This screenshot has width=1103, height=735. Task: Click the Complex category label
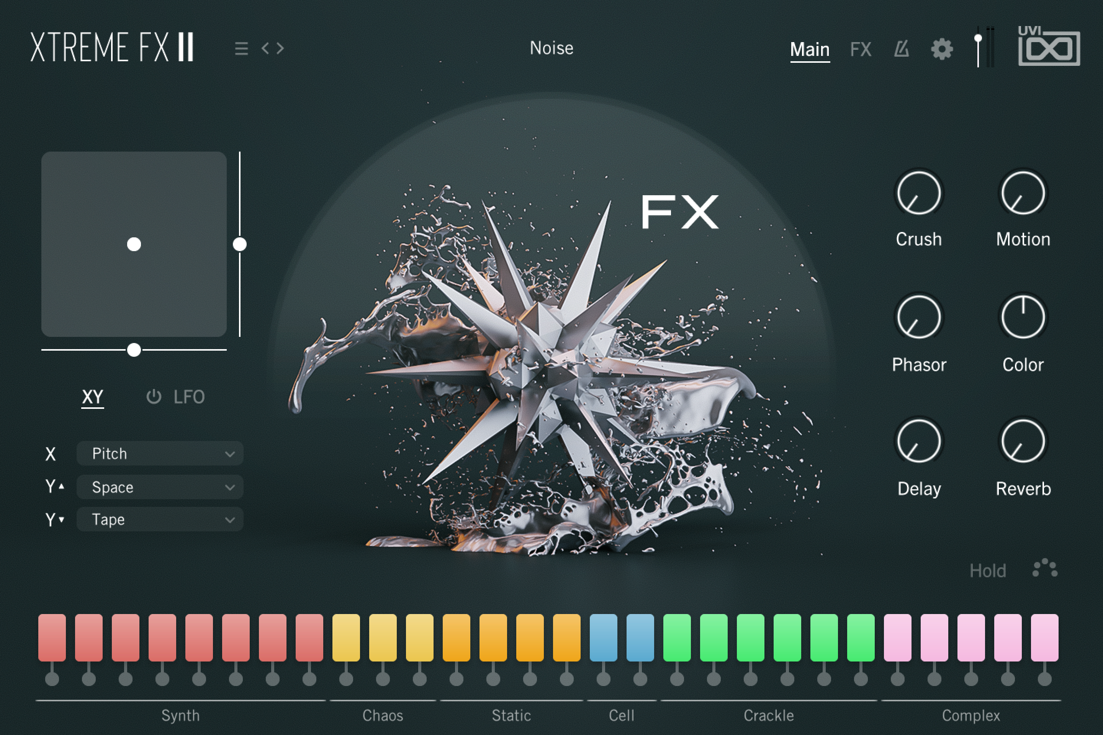pos(971,715)
